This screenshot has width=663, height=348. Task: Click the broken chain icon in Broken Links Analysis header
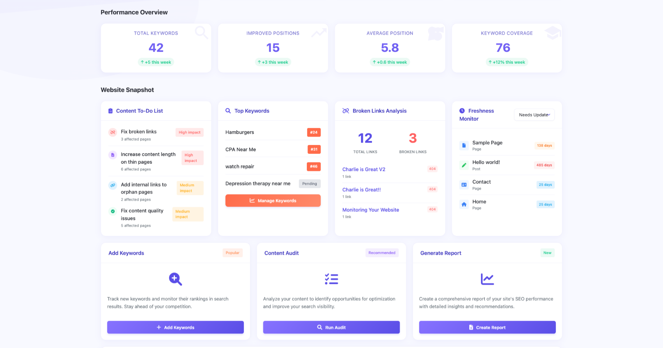(345, 111)
